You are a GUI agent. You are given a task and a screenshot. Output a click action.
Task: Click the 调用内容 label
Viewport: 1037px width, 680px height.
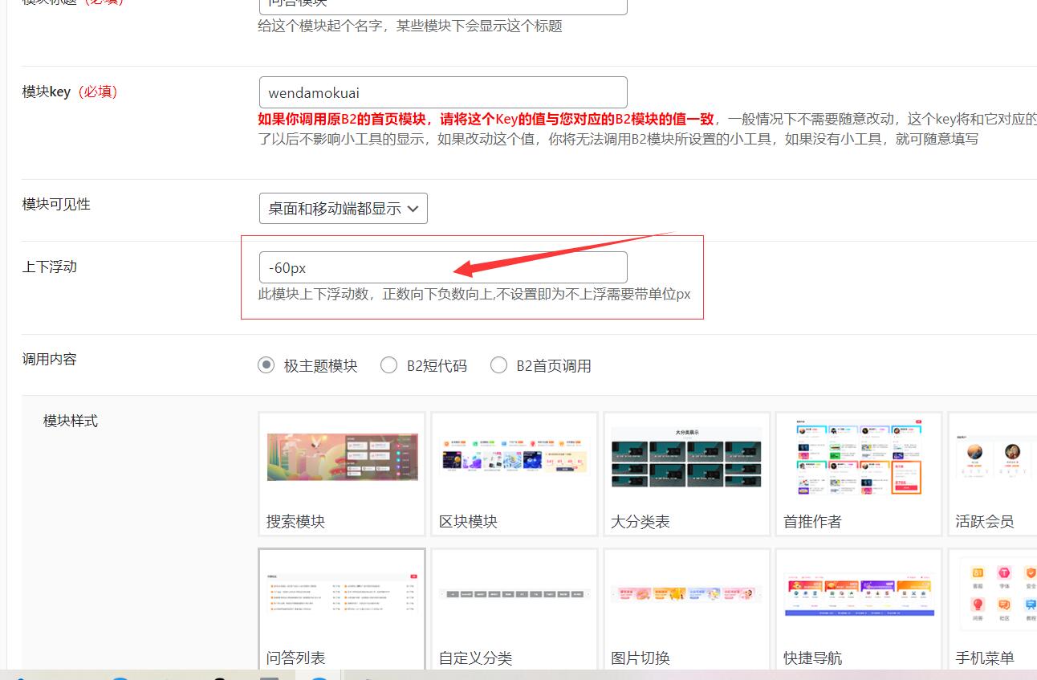(49, 359)
